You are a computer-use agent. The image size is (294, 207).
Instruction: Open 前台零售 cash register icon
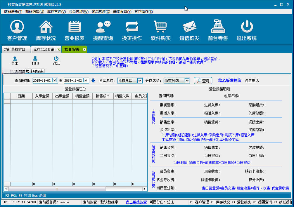[x=218, y=30]
